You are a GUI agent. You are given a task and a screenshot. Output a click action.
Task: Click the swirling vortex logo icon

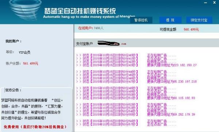pos(26,9)
